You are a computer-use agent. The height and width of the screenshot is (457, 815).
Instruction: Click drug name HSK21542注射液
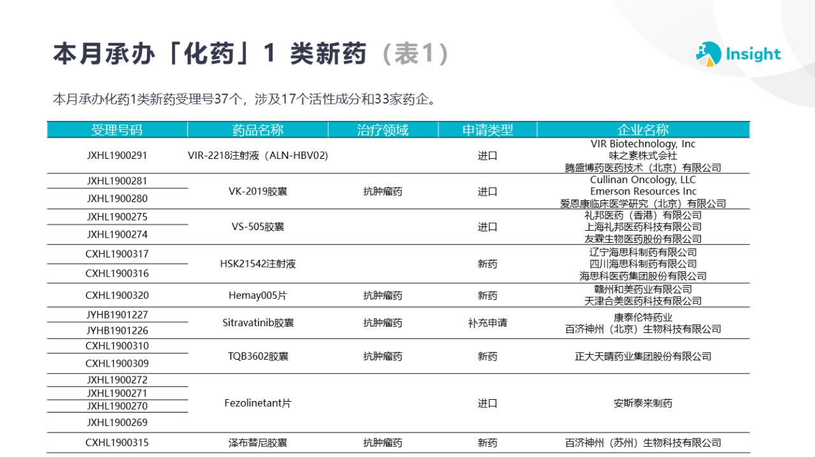[258, 264]
